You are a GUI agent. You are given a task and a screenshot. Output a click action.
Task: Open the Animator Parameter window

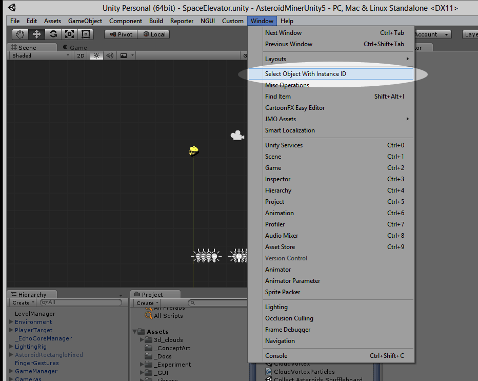click(331, 281)
